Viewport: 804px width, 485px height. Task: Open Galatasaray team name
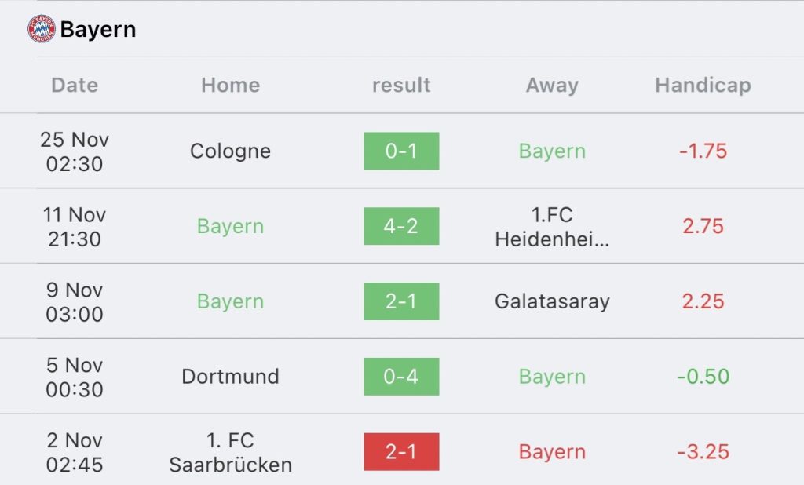tap(552, 301)
